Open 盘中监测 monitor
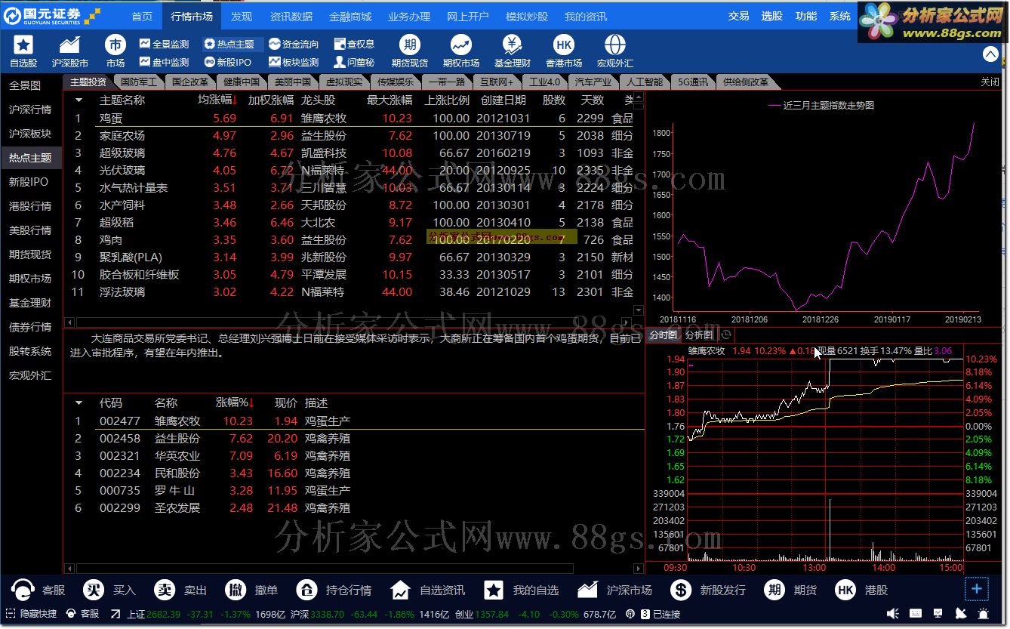The image size is (1010, 629). coord(164,63)
